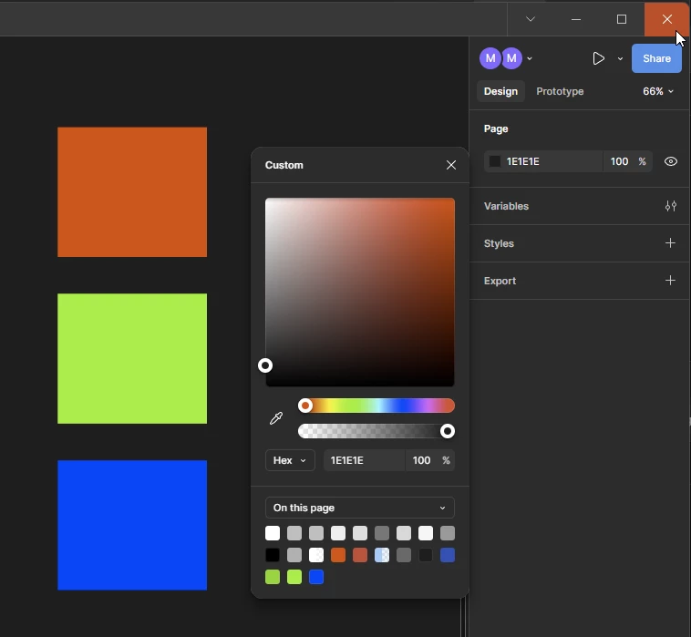Select the bright lime swatch in the last row
This screenshot has width=691, height=637.
294,577
